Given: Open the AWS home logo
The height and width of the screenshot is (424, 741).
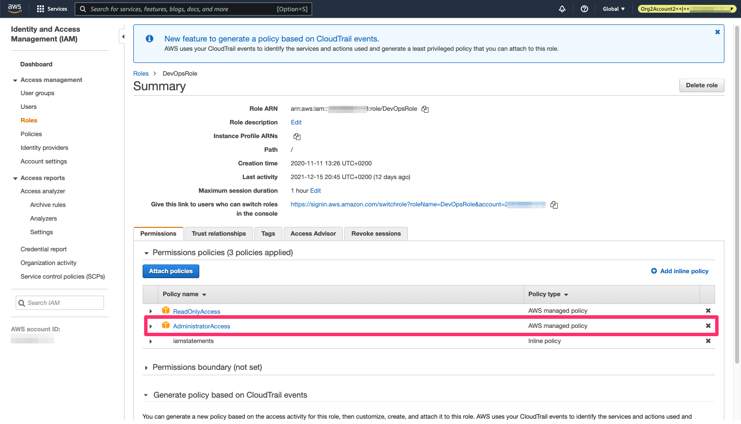Looking at the screenshot, I should (x=15, y=8).
